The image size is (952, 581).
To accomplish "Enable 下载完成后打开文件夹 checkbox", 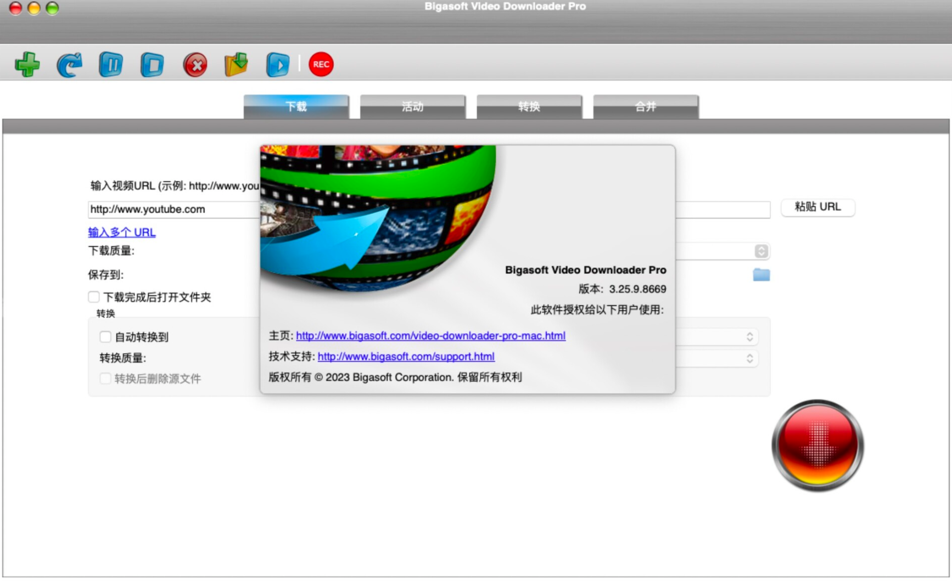I will (x=94, y=297).
